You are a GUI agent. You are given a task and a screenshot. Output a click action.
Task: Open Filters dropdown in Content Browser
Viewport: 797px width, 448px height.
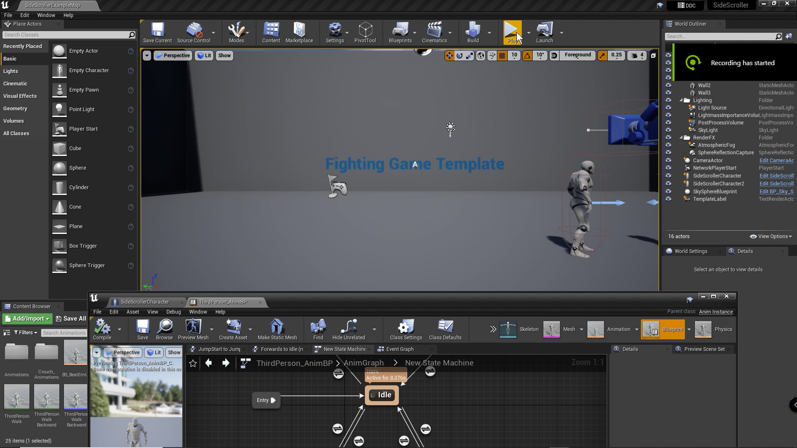coord(26,333)
